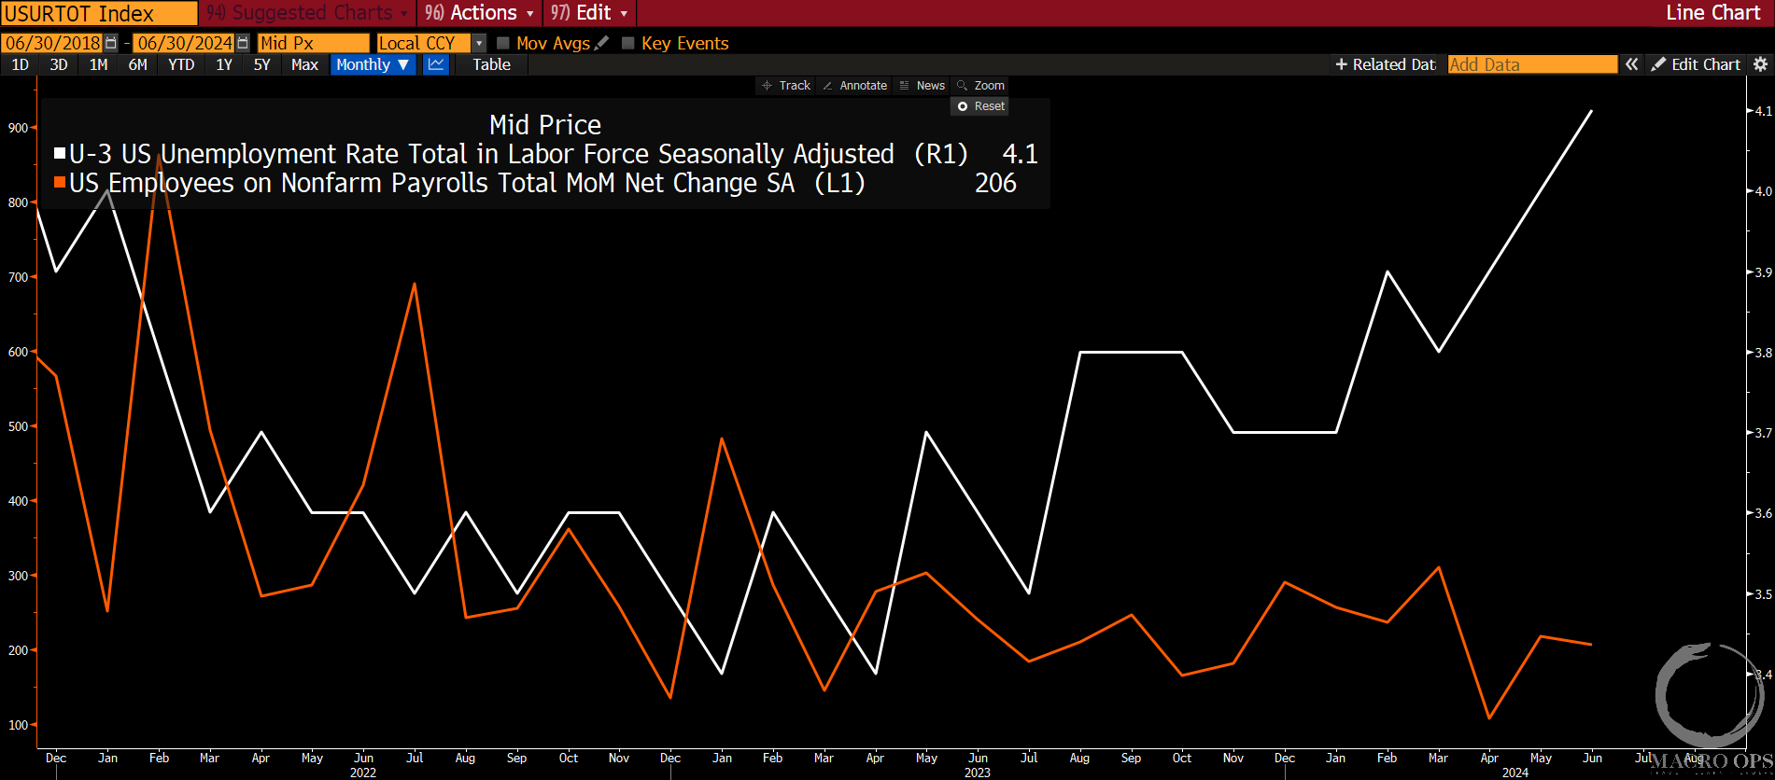Click the Add Data input field
The width and height of the screenshot is (1775, 780).
point(1532,64)
